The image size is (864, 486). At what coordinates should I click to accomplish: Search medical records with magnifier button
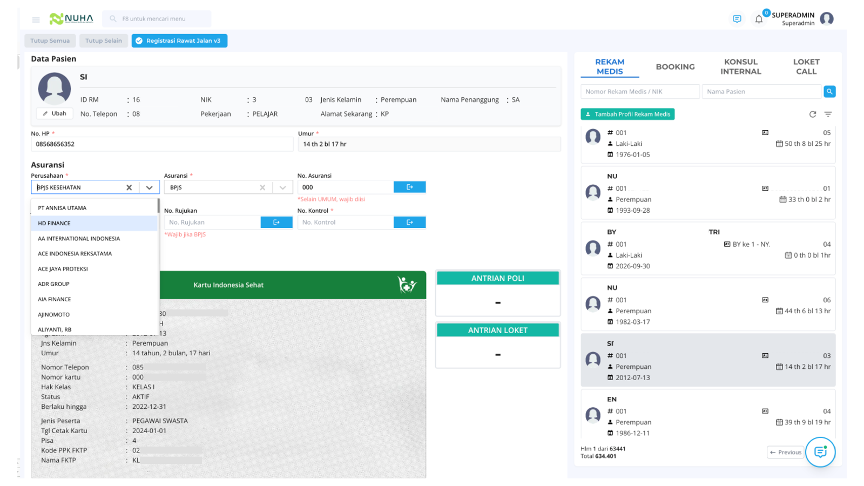tap(829, 92)
